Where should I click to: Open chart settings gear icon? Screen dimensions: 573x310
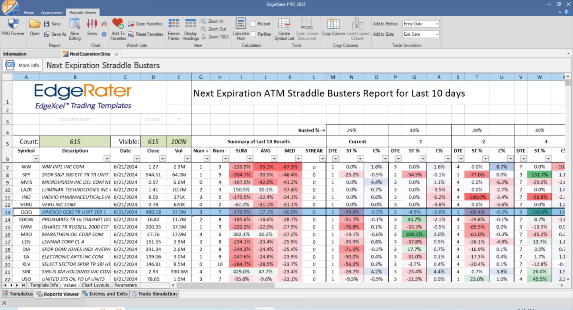[104, 34]
